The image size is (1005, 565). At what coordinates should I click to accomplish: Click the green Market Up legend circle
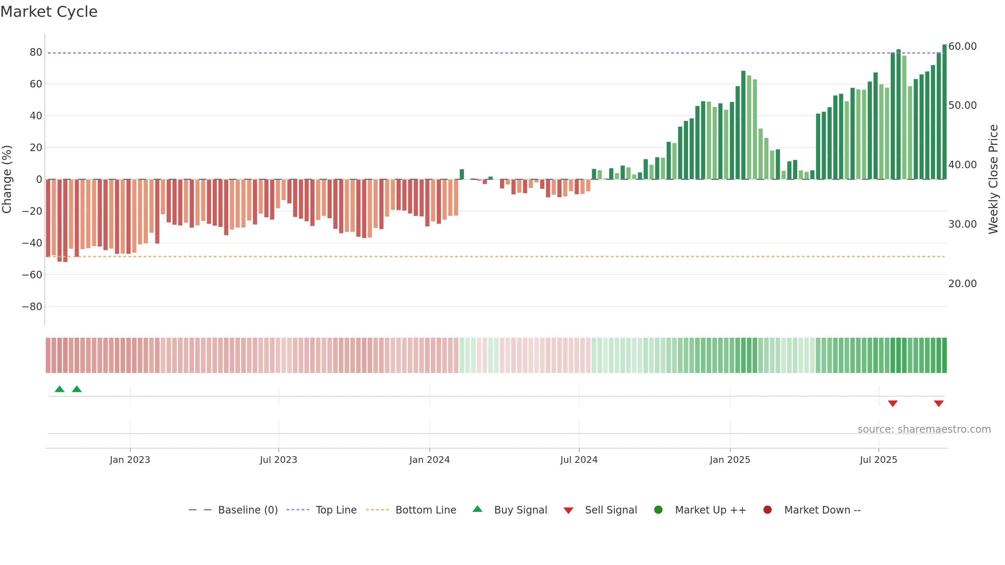tap(658, 510)
